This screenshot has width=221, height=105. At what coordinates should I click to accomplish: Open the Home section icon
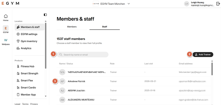[x=6, y=16]
